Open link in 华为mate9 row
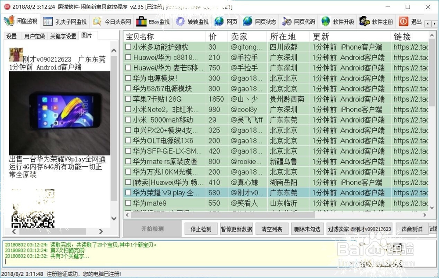This screenshot has width=439, height=278. pos(411,203)
